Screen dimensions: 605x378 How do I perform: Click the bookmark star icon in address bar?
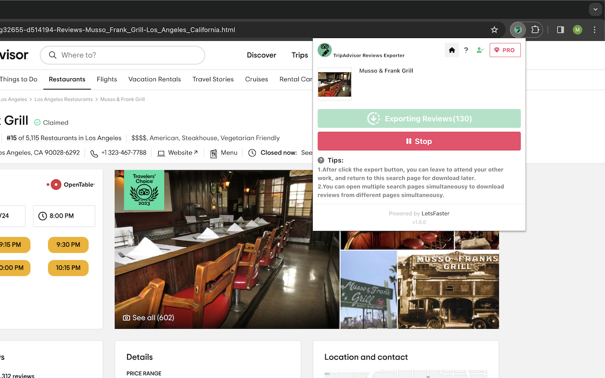[494, 30]
